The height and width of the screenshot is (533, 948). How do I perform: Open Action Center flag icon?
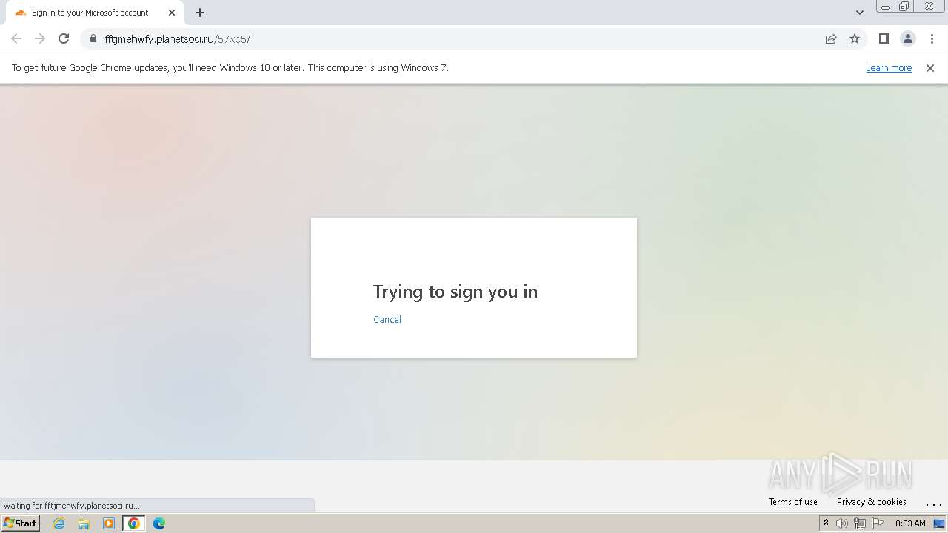pyautogui.click(x=878, y=523)
